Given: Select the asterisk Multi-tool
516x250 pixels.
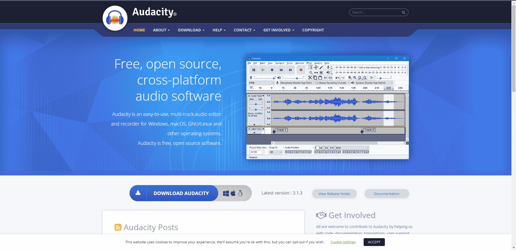Looking at the screenshot, I should point(321,72).
